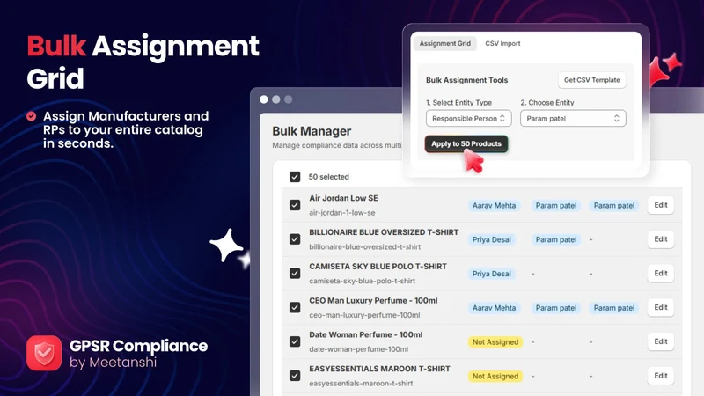
Task: Edit the Easyessentials Maroon T-Shirt row
Action: (x=661, y=376)
